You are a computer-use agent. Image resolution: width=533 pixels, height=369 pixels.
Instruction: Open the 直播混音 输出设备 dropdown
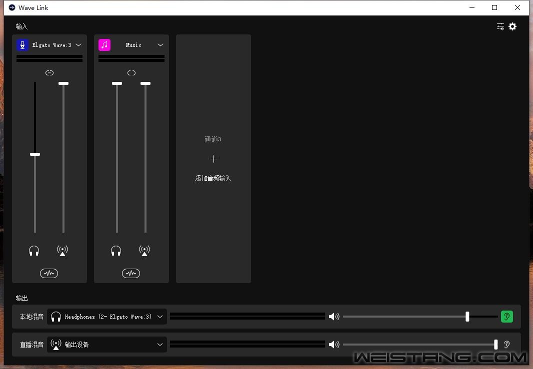pyautogui.click(x=106, y=344)
